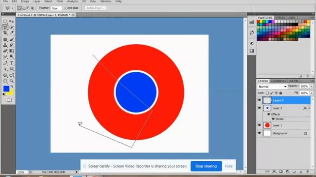
Task: Click Hide on Screencastify notification
Action: pos(229,166)
